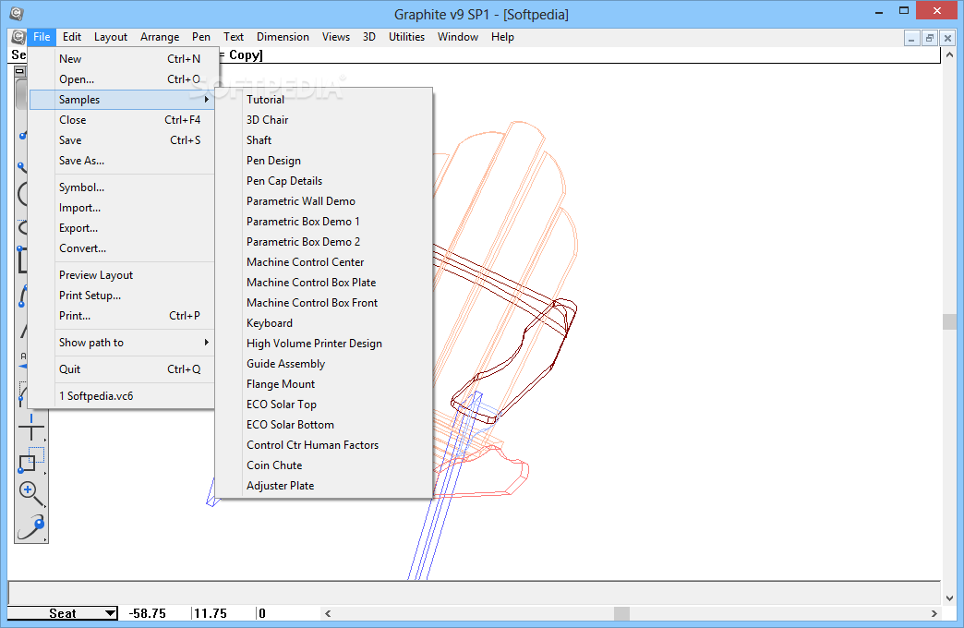Choose Save As... from File menu
This screenshot has height=628, width=964.
coord(122,161)
